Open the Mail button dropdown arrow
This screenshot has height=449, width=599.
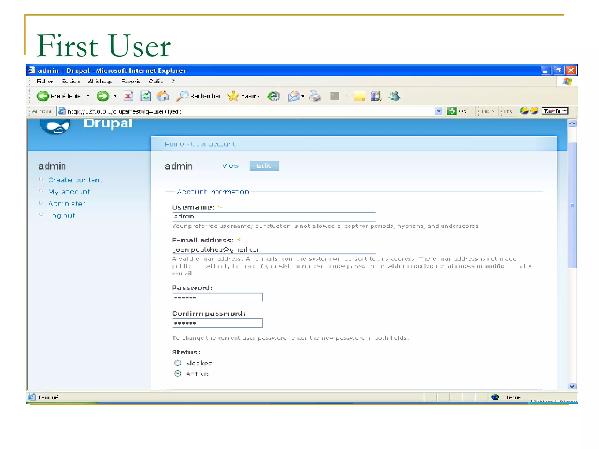303,96
